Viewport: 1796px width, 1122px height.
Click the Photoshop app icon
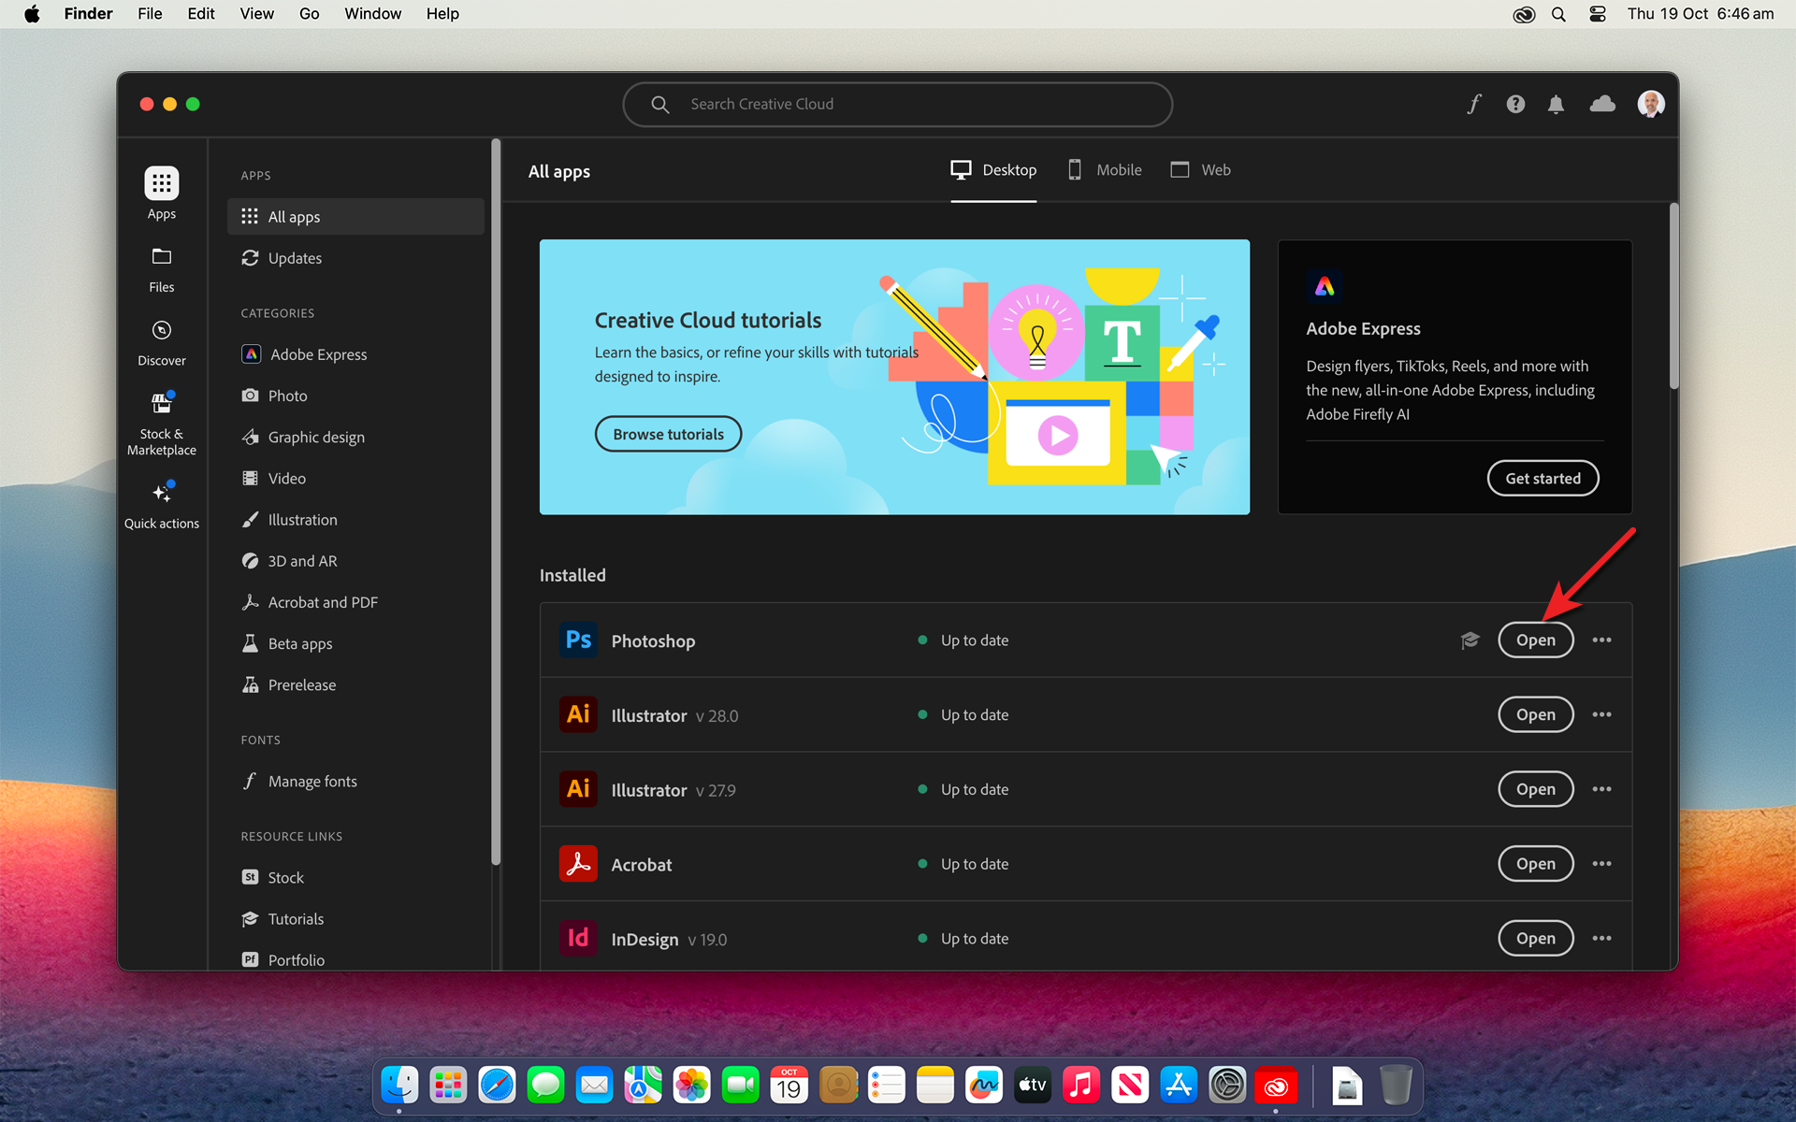point(578,639)
